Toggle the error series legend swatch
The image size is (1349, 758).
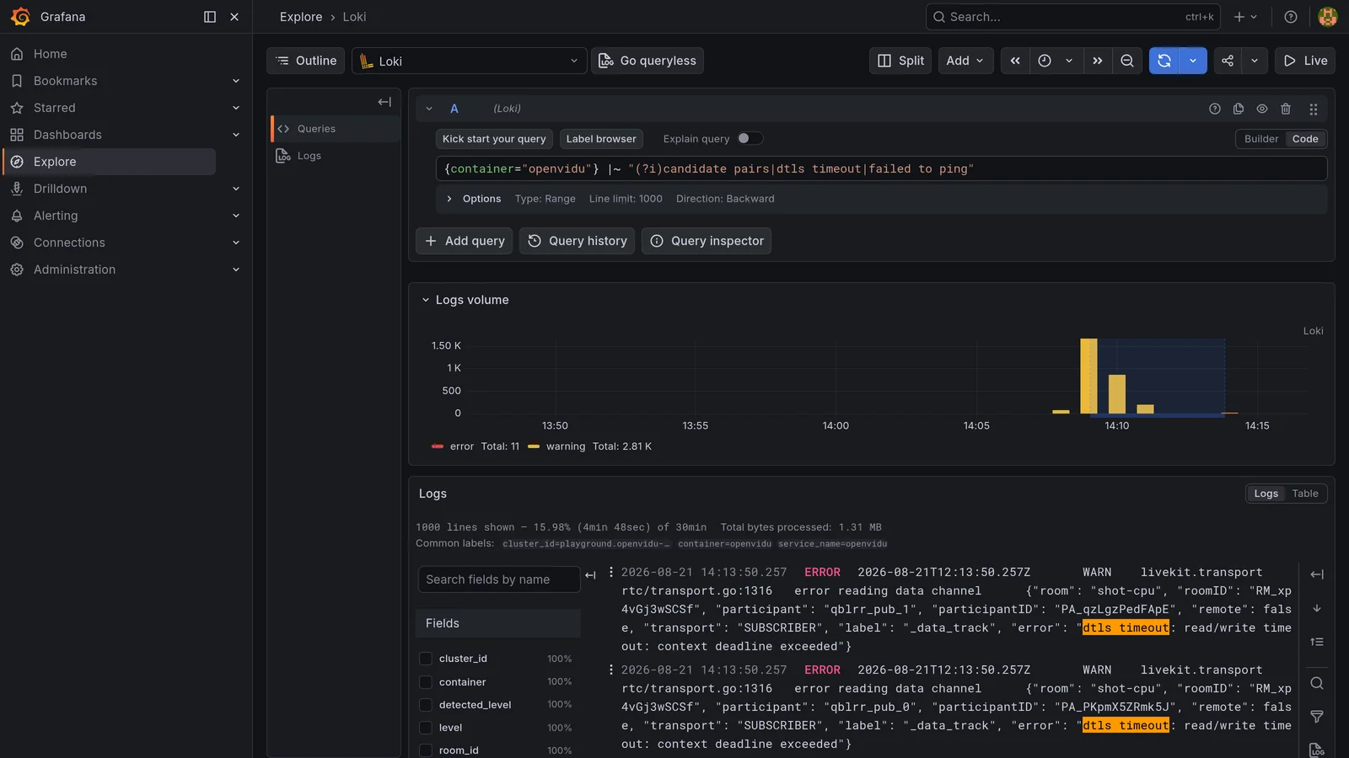point(438,446)
